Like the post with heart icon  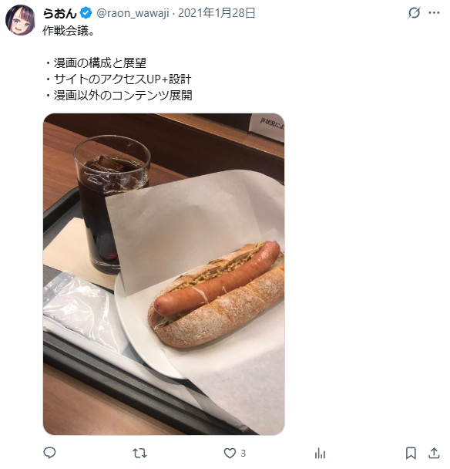click(x=230, y=453)
